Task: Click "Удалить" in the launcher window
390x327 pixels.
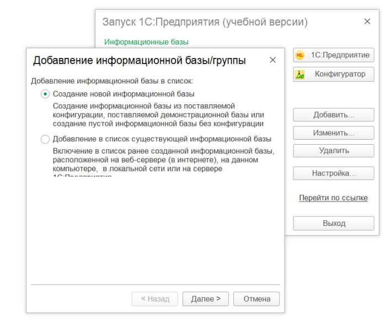Action: coord(334,151)
